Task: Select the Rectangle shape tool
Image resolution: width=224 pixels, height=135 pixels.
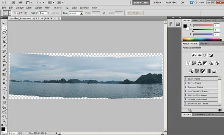Action: [x=4, y=102]
